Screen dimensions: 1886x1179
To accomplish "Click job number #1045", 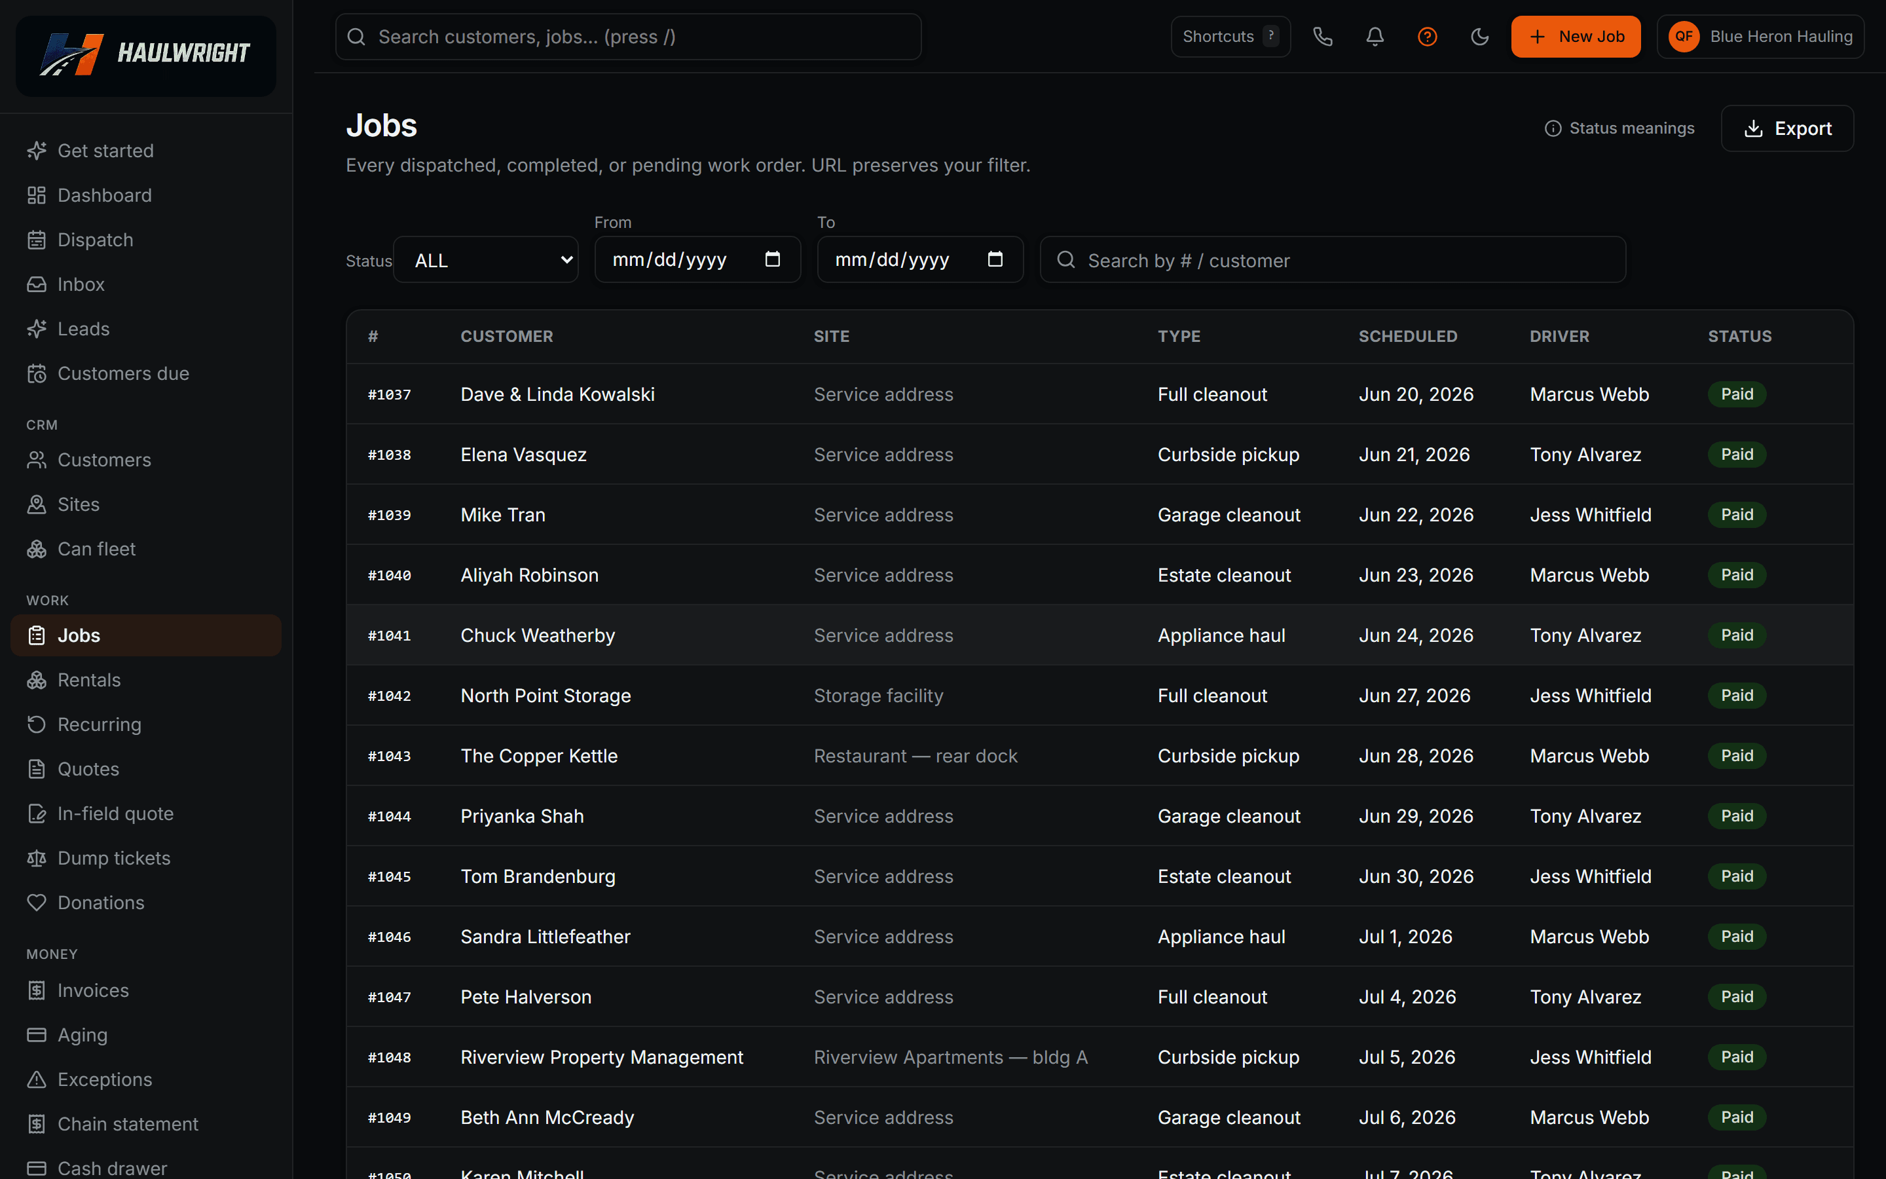I will pyautogui.click(x=389, y=876).
